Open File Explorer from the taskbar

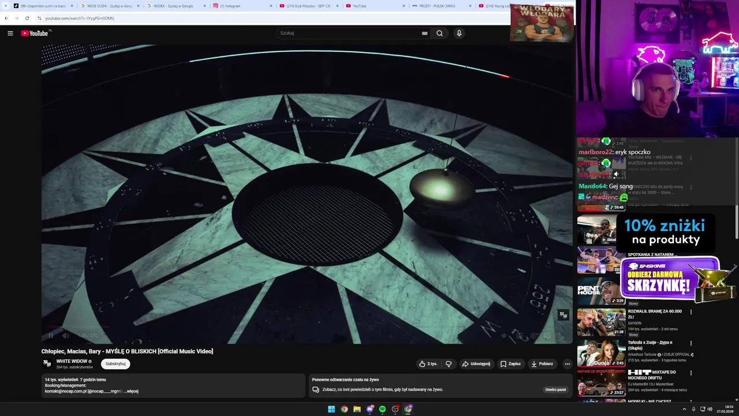pyautogui.click(x=357, y=409)
